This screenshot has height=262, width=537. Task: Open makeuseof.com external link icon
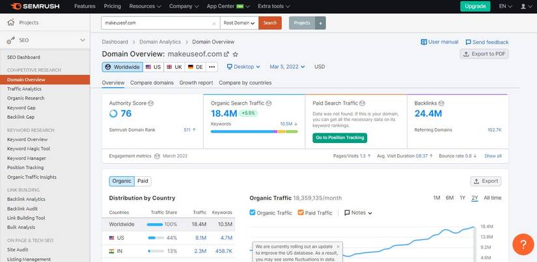(227, 54)
